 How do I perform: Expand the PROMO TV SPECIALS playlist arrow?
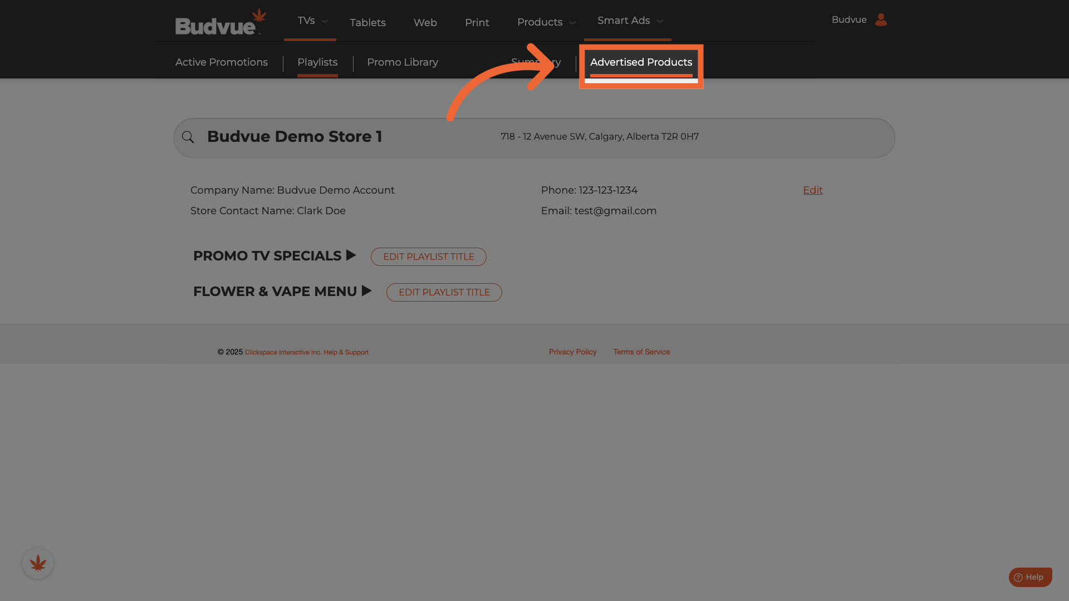(x=351, y=255)
